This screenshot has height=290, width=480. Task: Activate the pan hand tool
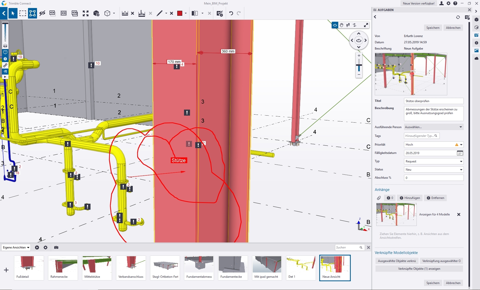(x=341, y=25)
